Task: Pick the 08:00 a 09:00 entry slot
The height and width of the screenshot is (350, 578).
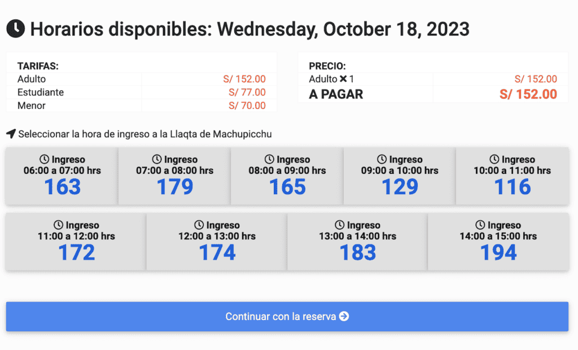Action: pyautogui.click(x=287, y=176)
